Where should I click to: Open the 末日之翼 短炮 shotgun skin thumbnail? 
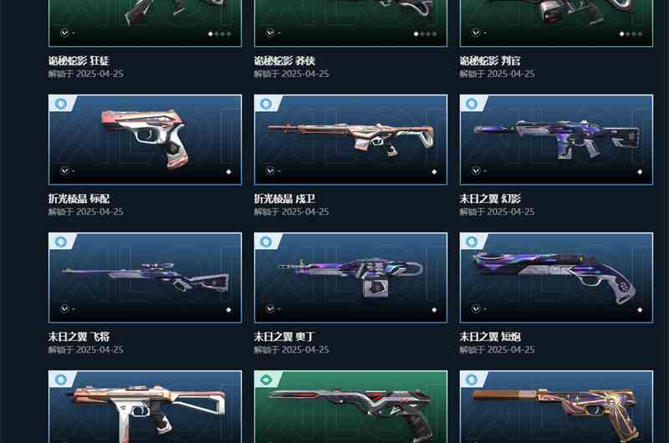coord(556,278)
